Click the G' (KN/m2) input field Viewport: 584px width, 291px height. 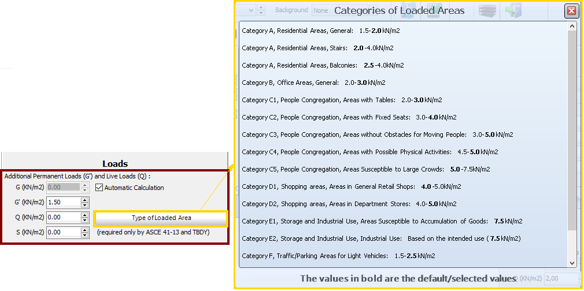point(62,202)
